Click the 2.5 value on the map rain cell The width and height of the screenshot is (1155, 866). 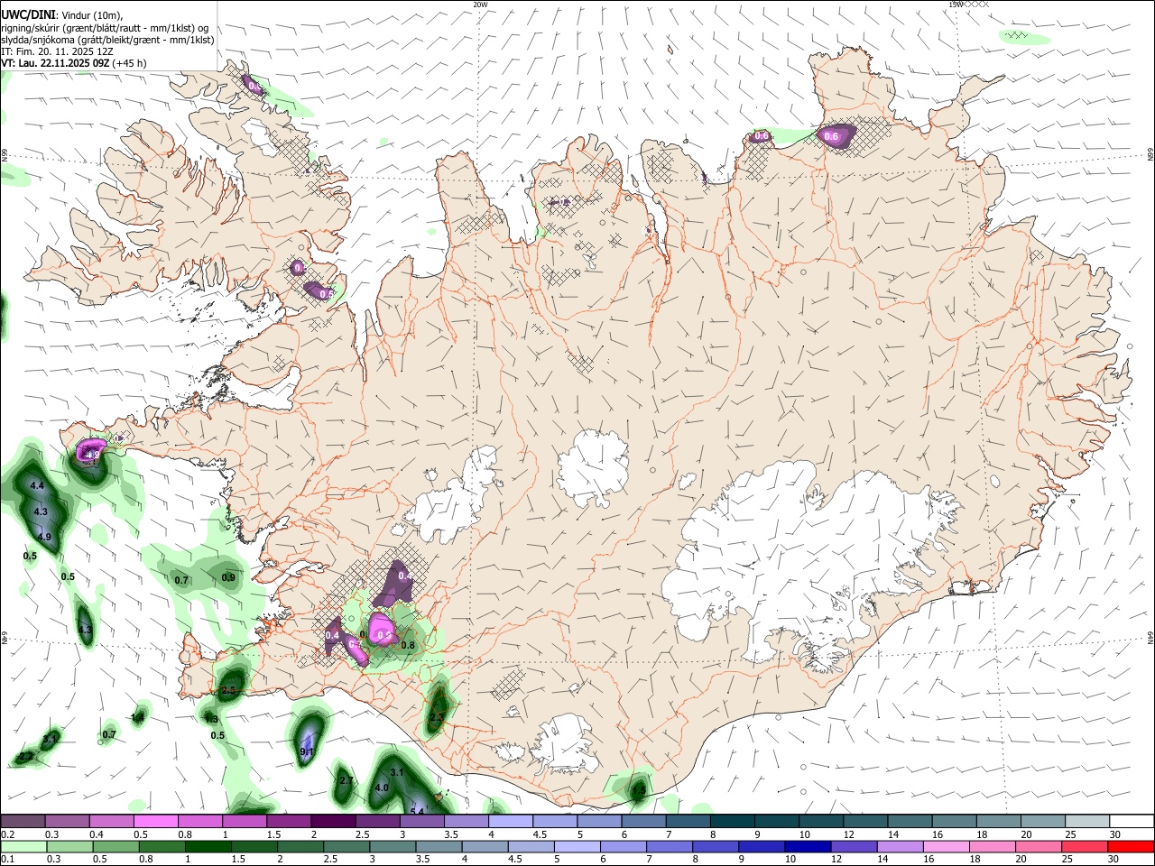tap(228, 690)
